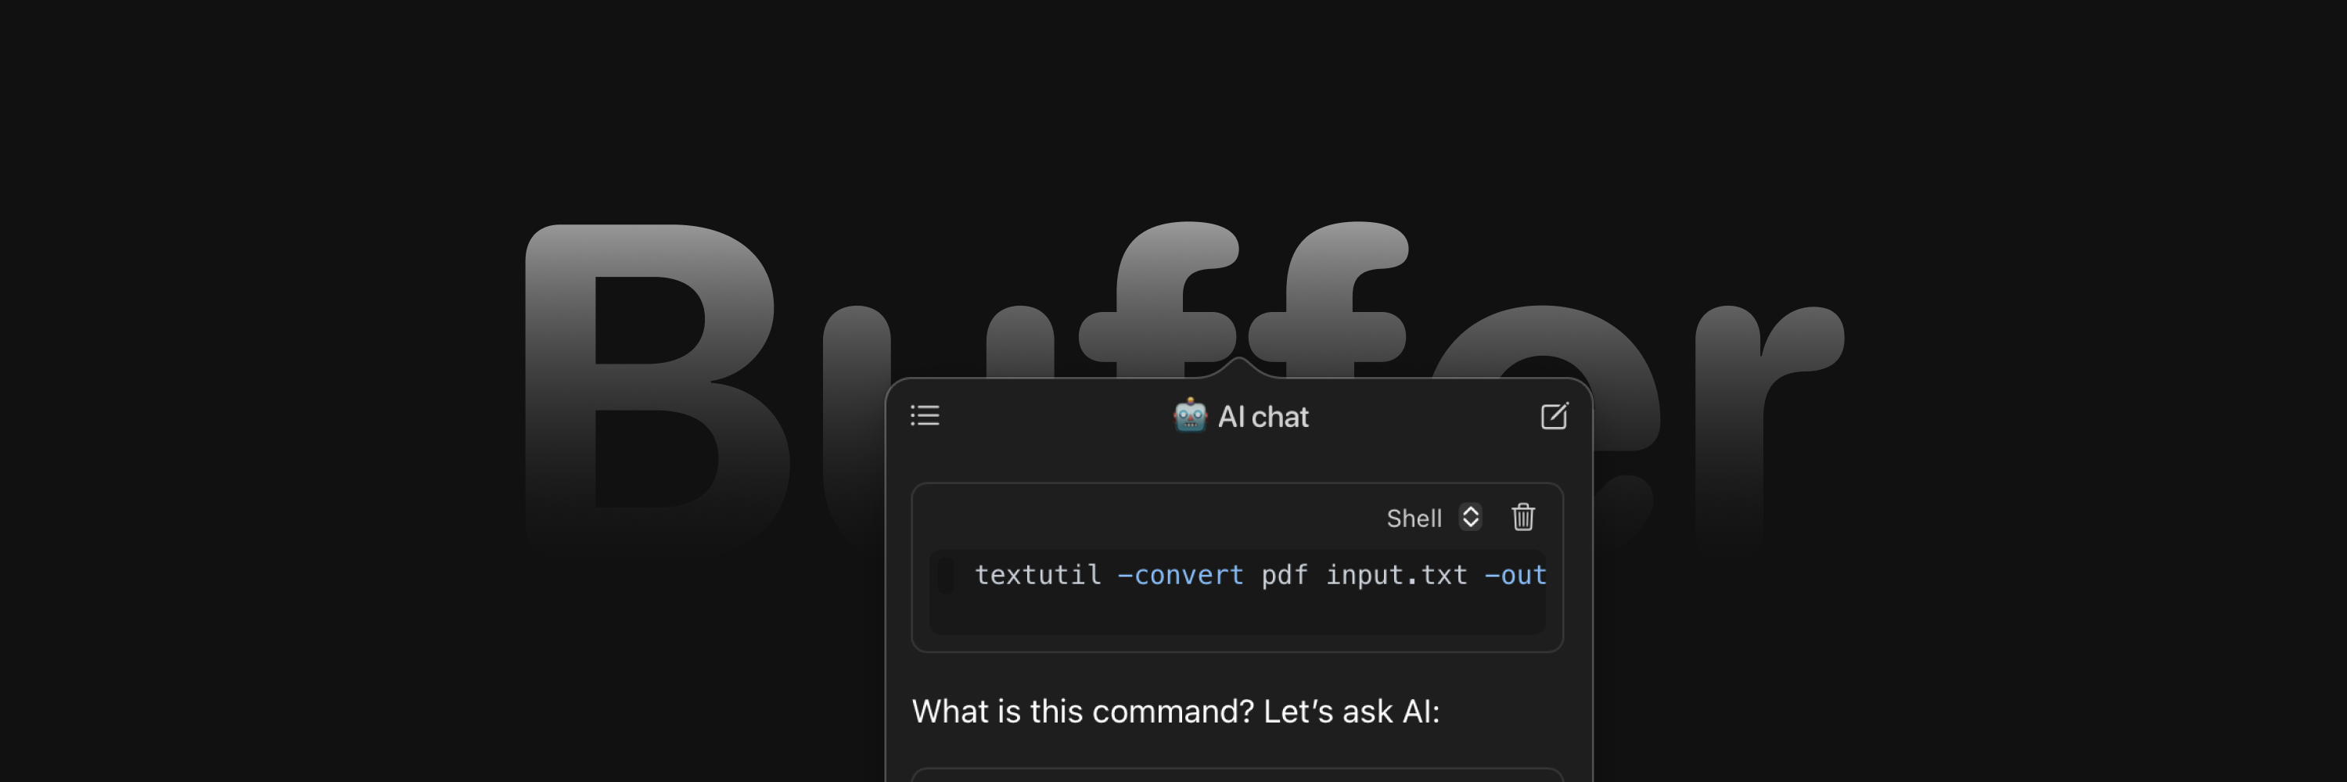Click the dark gutter handle left of textutil
Screen dimensions: 2347x782
click(945, 576)
